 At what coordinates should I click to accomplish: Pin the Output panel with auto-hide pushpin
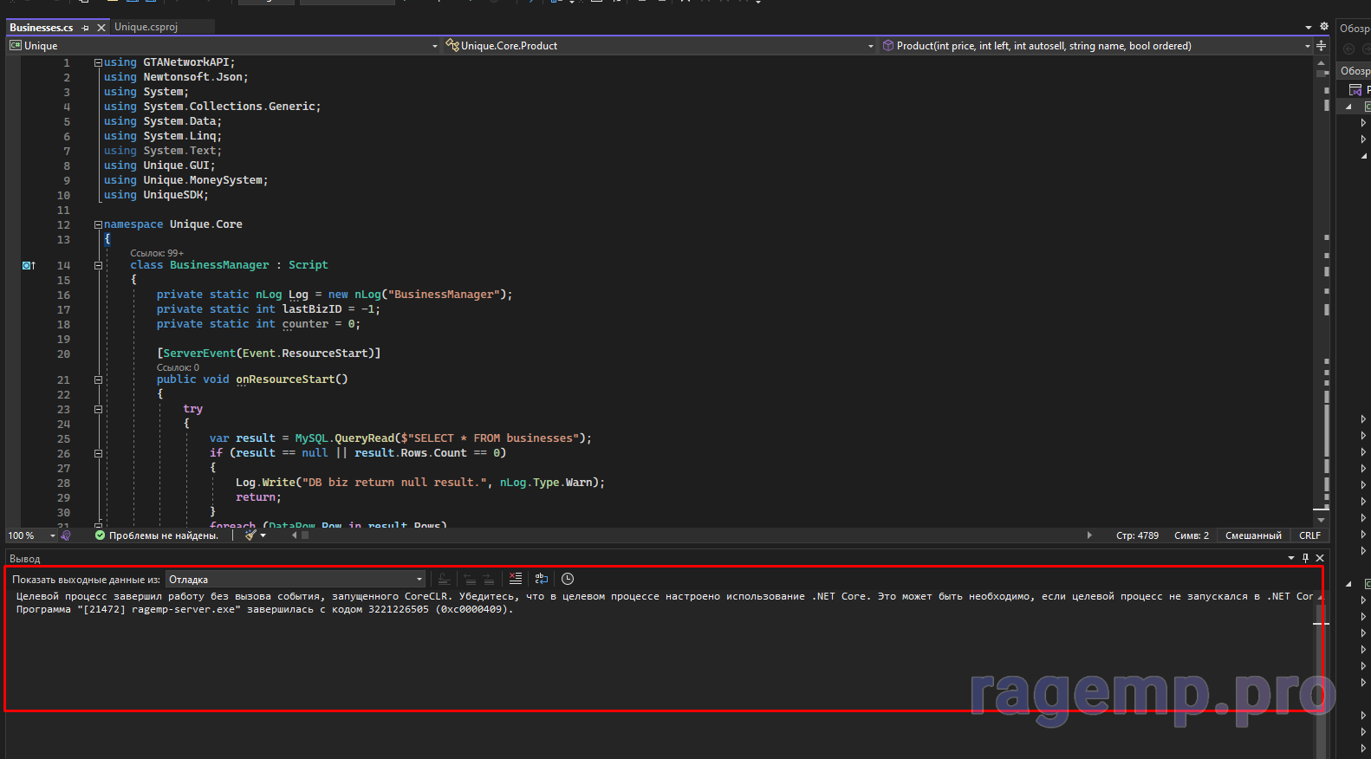[x=1305, y=558]
